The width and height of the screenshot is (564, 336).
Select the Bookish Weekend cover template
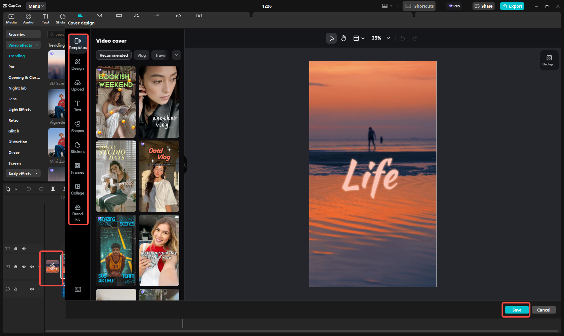point(116,102)
